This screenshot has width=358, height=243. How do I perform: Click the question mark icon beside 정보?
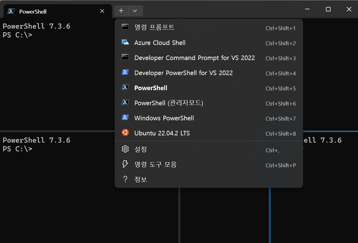[x=125, y=179]
